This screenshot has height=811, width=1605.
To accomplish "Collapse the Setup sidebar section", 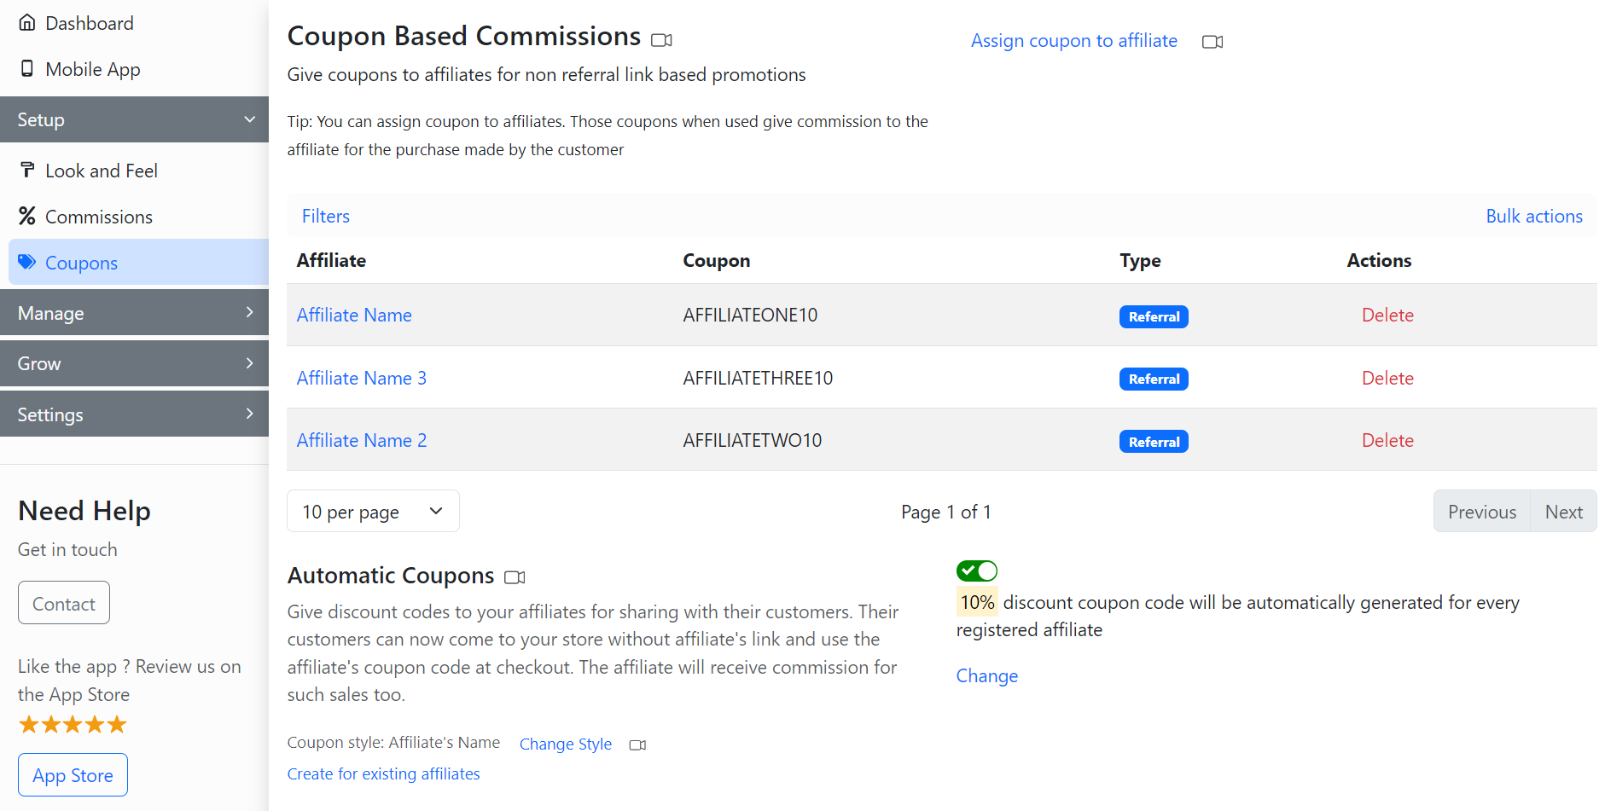I will point(134,119).
